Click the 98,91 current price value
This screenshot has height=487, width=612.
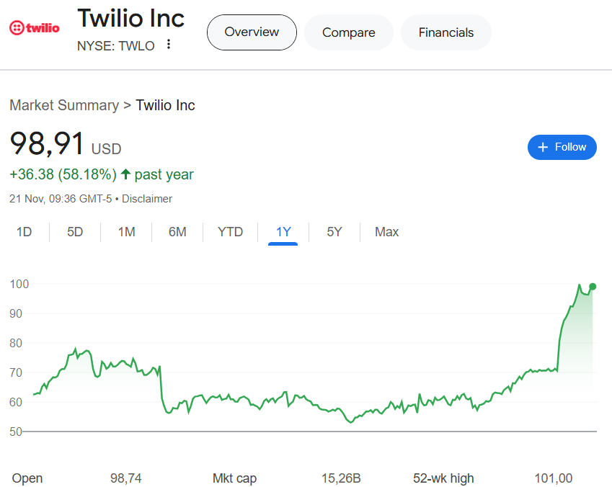point(47,144)
